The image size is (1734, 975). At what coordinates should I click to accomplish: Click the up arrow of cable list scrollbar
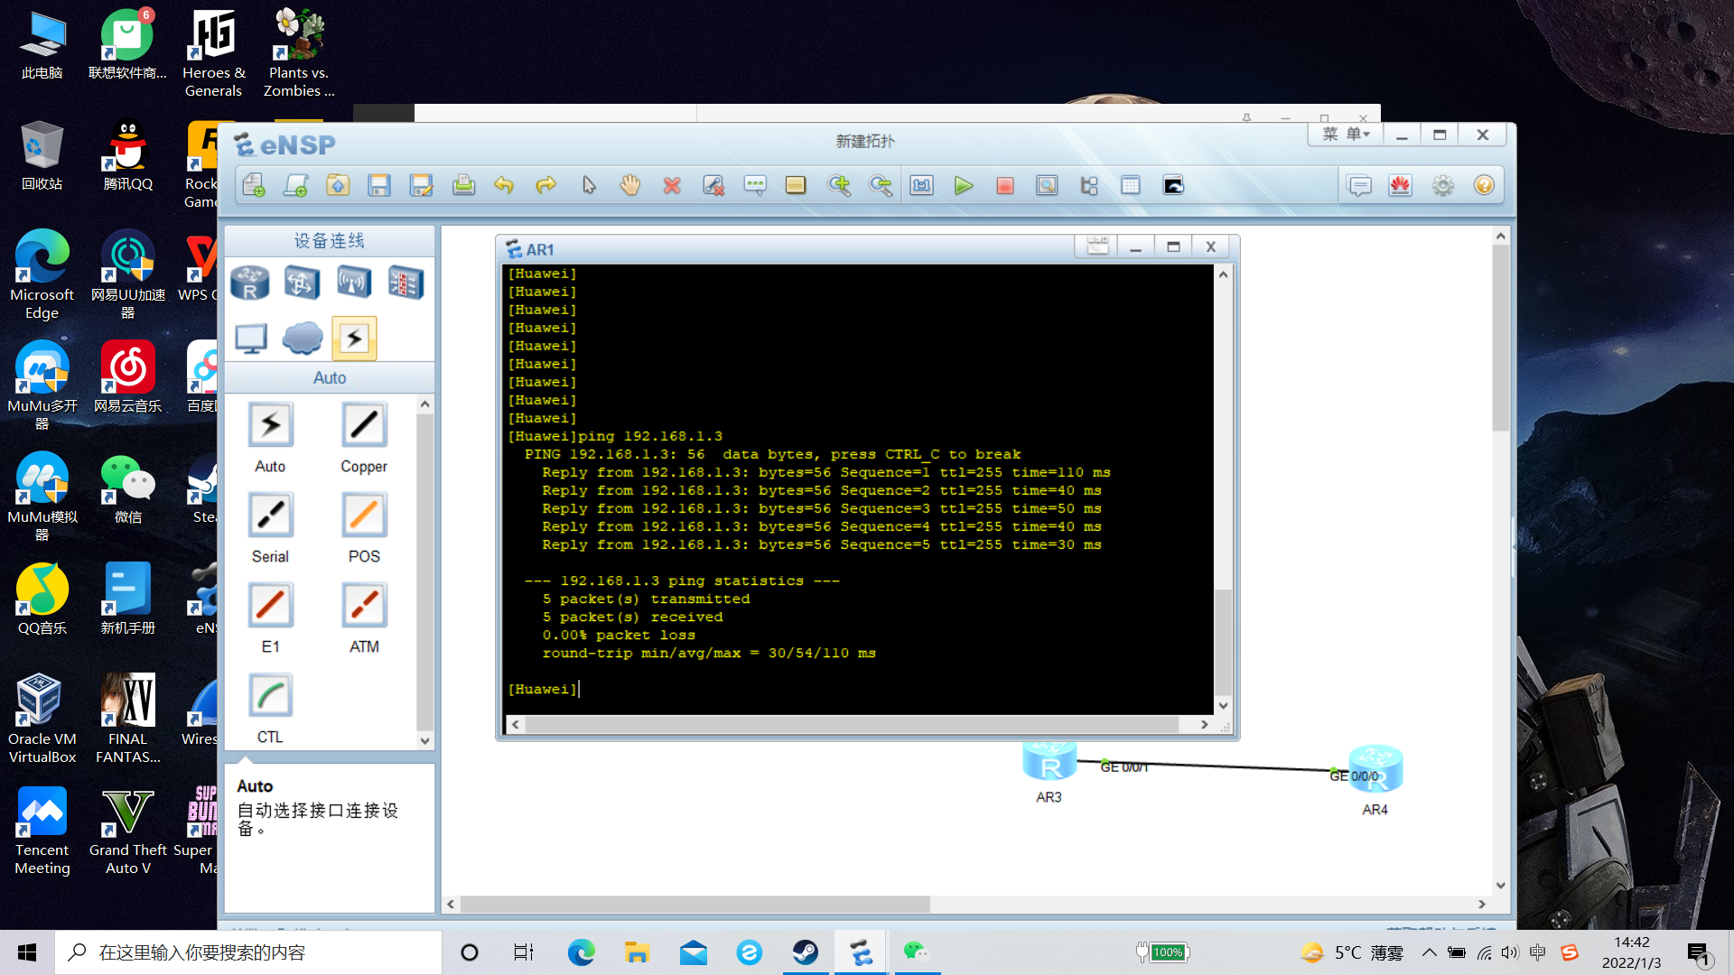point(424,405)
